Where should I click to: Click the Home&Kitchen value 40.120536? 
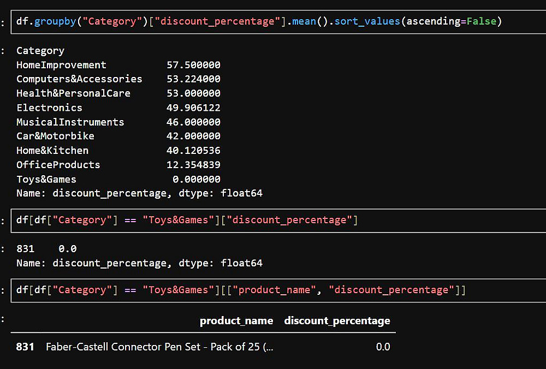tap(193, 150)
